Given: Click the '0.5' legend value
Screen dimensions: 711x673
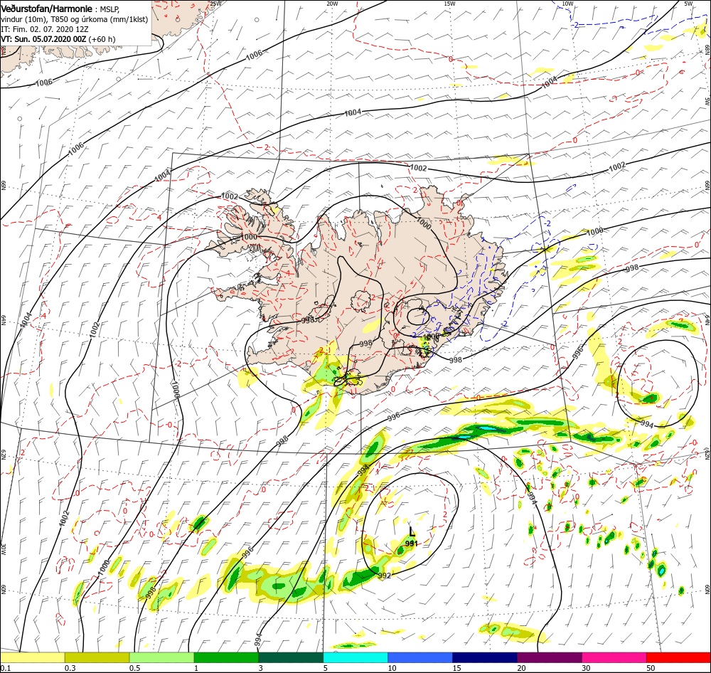Looking at the screenshot, I should (134, 668).
